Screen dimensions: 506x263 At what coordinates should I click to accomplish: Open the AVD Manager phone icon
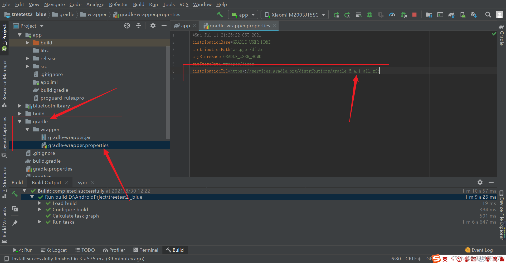tap(463, 15)
